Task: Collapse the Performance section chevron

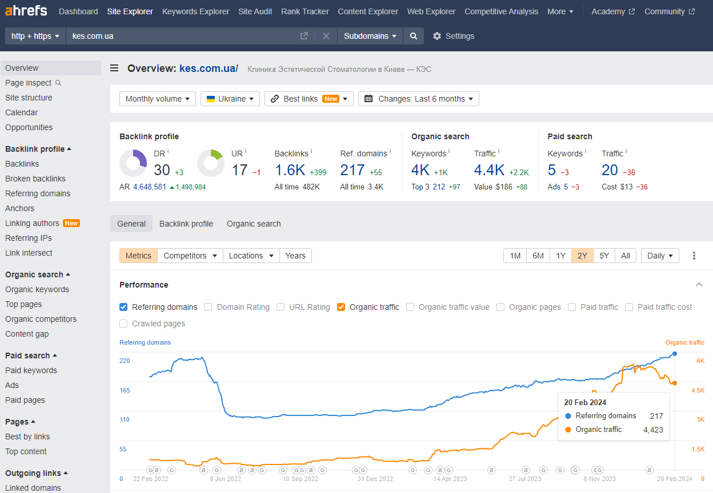Action: pyautogui.click(x=699, y=285)
